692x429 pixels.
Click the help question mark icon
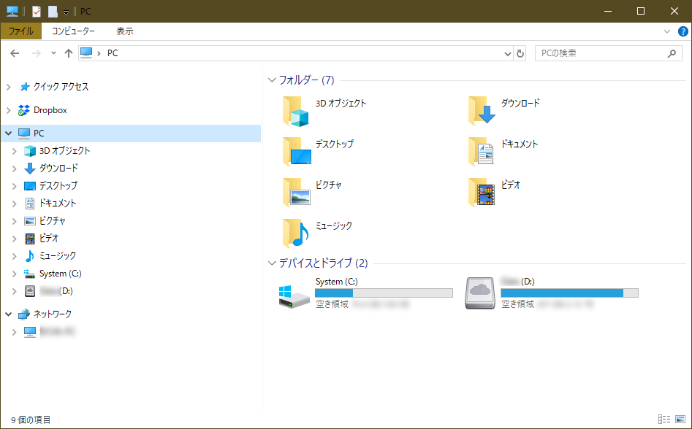[683, 31]
